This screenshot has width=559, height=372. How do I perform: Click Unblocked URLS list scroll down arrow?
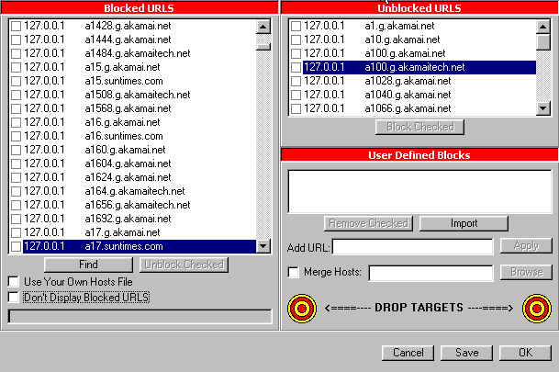tap(543, 108)
